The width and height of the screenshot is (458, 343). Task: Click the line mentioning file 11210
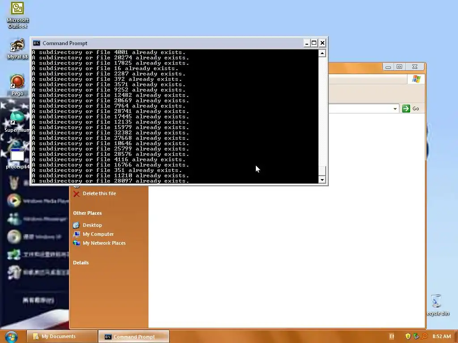pos(110,176)
